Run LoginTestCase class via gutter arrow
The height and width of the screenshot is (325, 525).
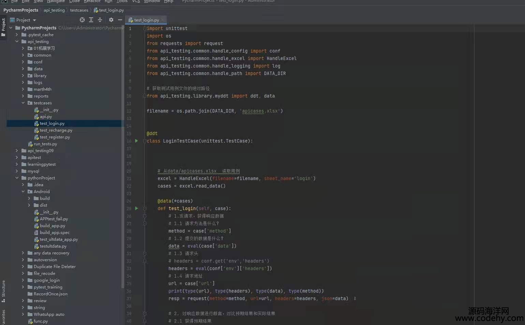pyautogui.click(x=136, y=141)
